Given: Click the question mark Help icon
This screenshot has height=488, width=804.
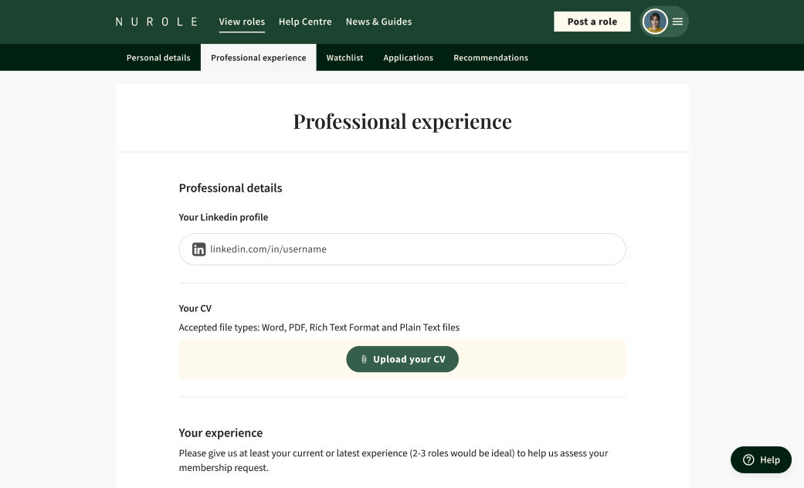Looking at the screenshot, I should [748, 459].
